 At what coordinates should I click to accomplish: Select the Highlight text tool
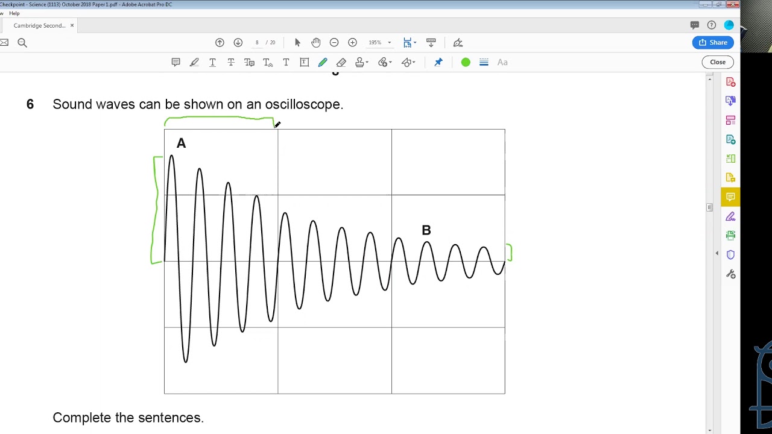[194, 62]
